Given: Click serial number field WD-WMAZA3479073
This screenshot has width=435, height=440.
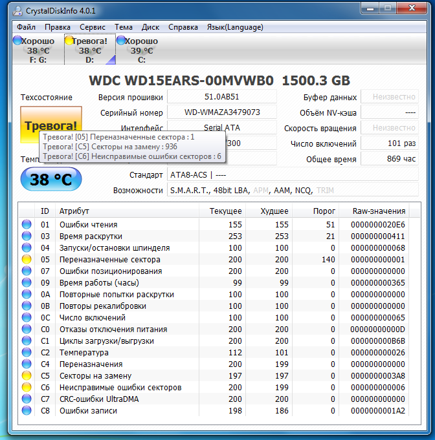Looking at the screenshot, I should click(222, 112).
